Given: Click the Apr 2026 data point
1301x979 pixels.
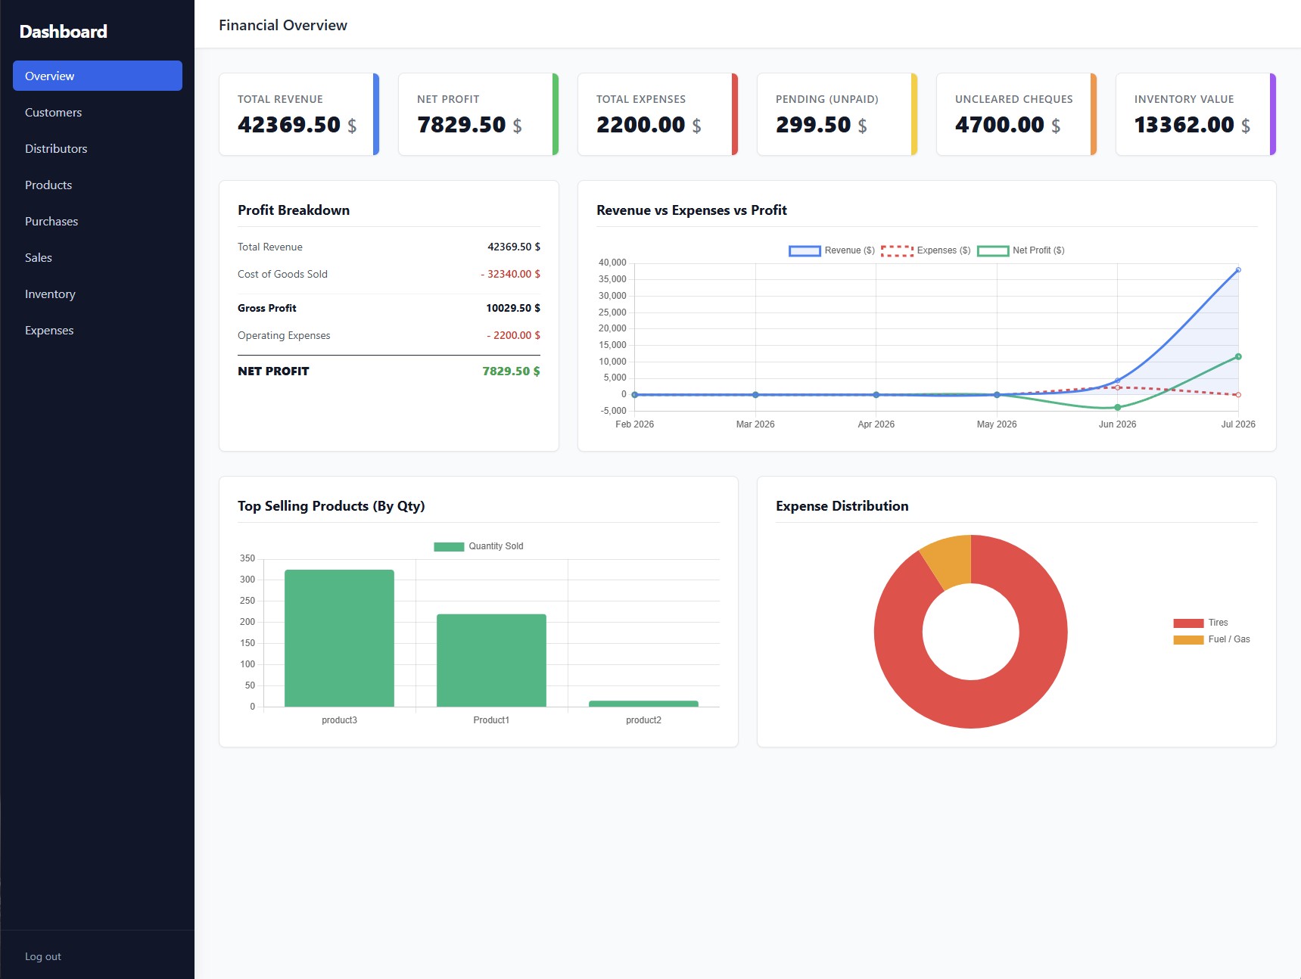Looking at the screenshot, I should (x=876, y=395).
